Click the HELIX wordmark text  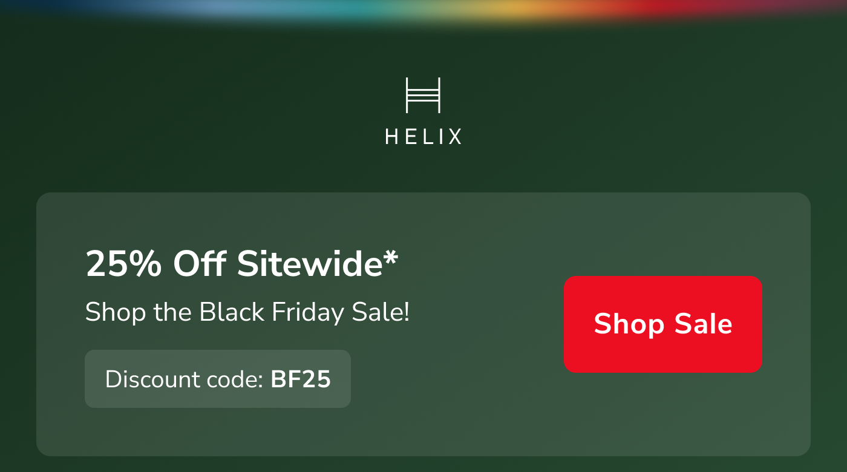423,137
